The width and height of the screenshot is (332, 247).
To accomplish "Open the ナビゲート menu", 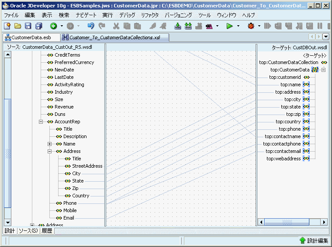I will click(x=86, y=15).
